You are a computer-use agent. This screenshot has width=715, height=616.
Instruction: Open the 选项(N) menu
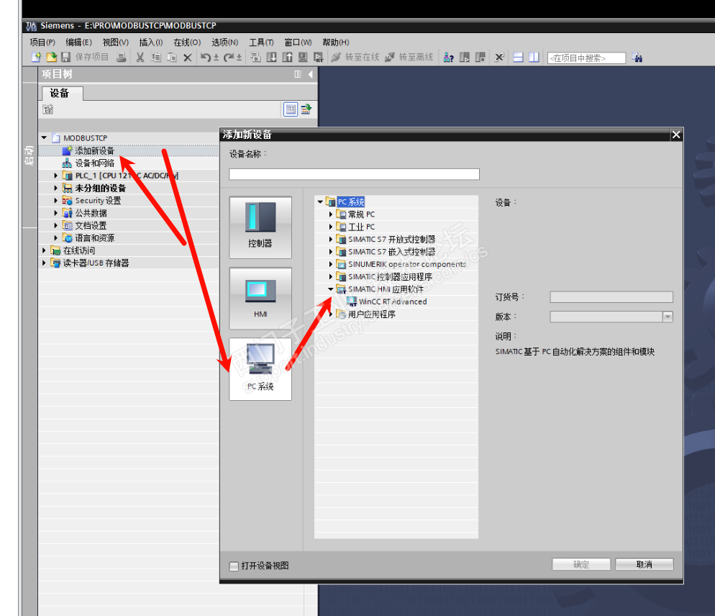pos(225,42)
